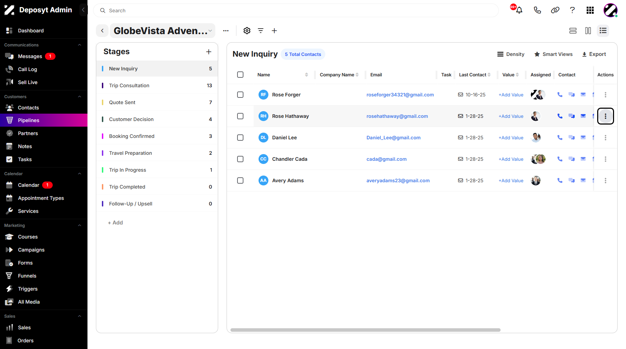Tick the Daniel Lee checkbox
The image size is (626, 349).
tap(240, 138)
